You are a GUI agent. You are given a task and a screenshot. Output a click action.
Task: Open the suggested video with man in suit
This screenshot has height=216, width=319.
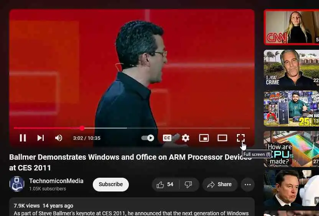291,188
